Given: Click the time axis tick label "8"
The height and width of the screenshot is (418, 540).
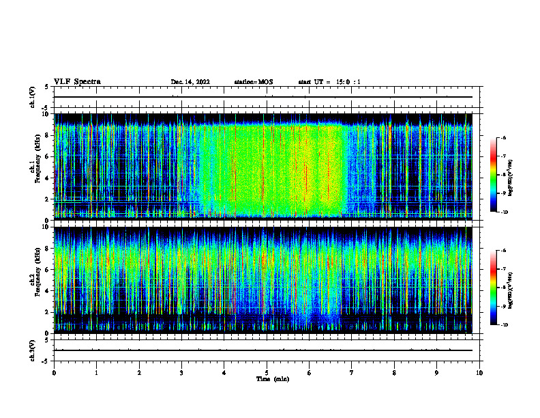Looking at the screenshot, I should (394, 373).
